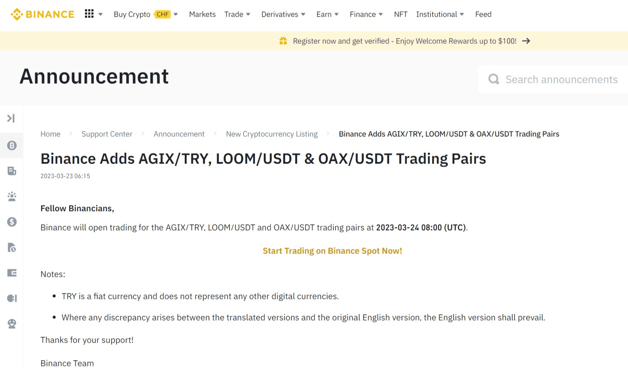Open the NFT page
628x368 pixels.
401,14
